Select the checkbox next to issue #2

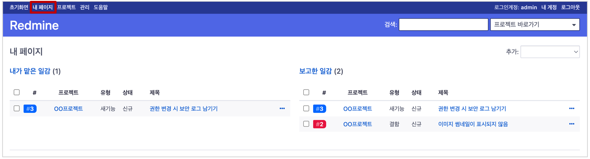click(306, 124)
